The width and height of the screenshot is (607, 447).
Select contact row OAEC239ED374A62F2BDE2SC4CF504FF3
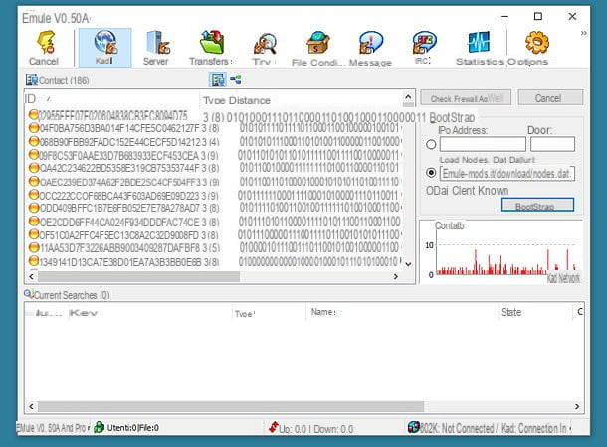[x=215, y=182]
